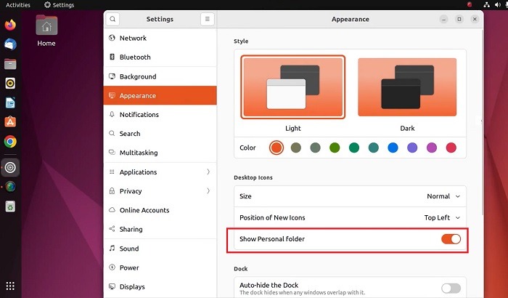Go to Search settings
508x298 pixels.
160,134
